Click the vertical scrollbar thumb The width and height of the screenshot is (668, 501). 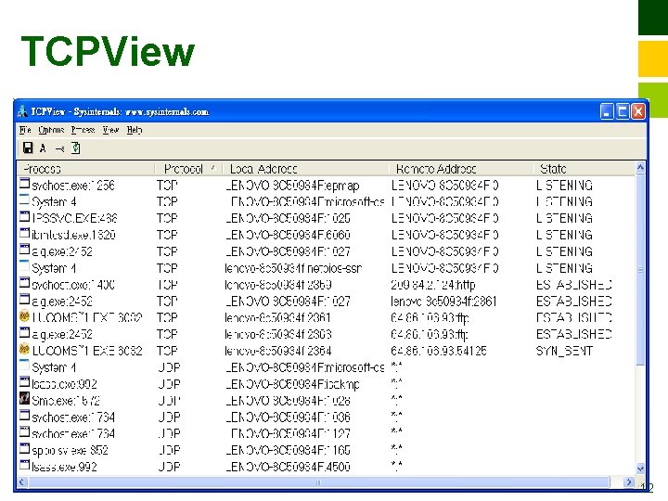640,269
